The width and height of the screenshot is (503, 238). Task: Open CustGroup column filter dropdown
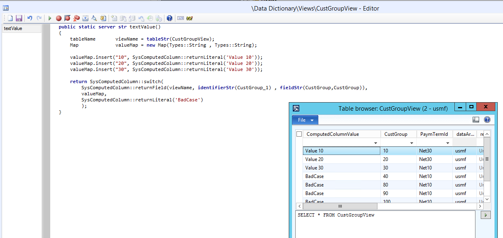411,143
